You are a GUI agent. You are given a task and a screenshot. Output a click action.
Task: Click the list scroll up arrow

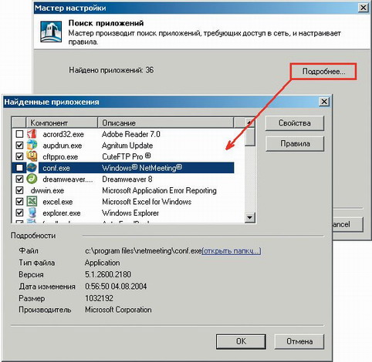249,122
